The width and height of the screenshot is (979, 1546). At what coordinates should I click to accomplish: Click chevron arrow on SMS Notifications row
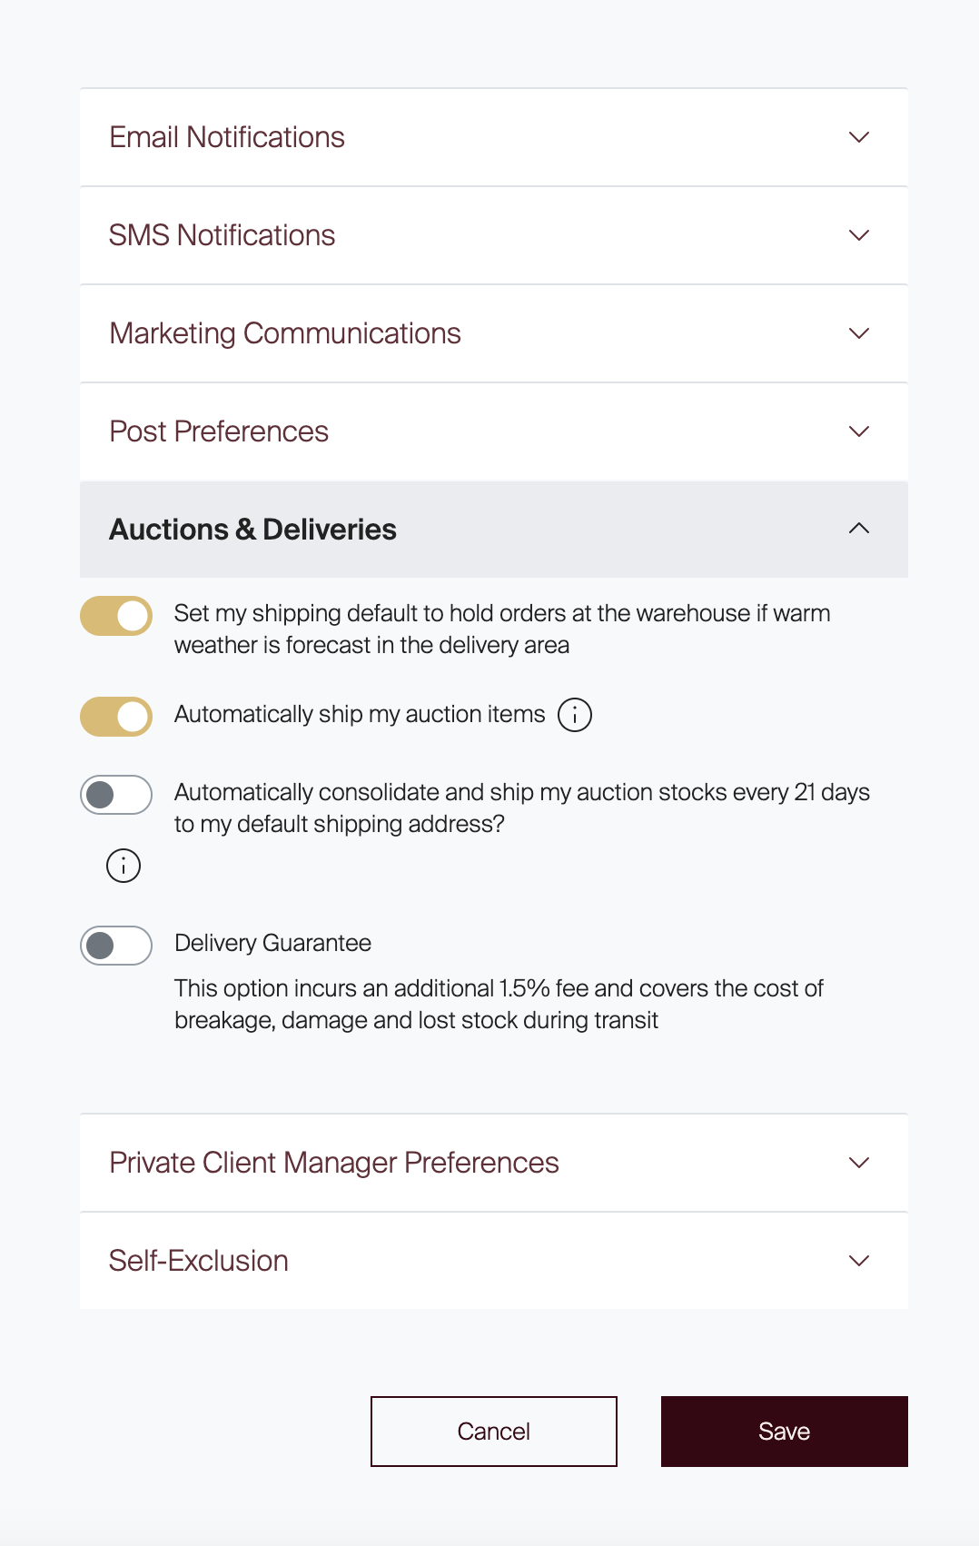pos(859,235)
